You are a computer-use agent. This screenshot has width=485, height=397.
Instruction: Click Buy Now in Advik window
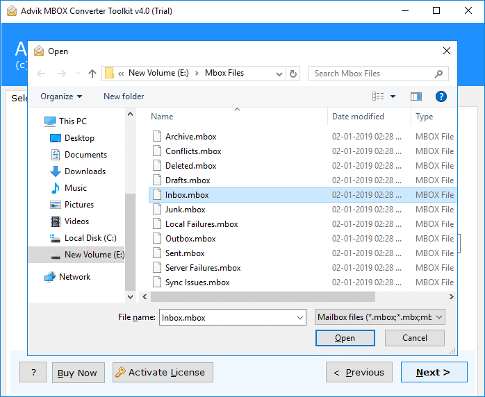79,373
